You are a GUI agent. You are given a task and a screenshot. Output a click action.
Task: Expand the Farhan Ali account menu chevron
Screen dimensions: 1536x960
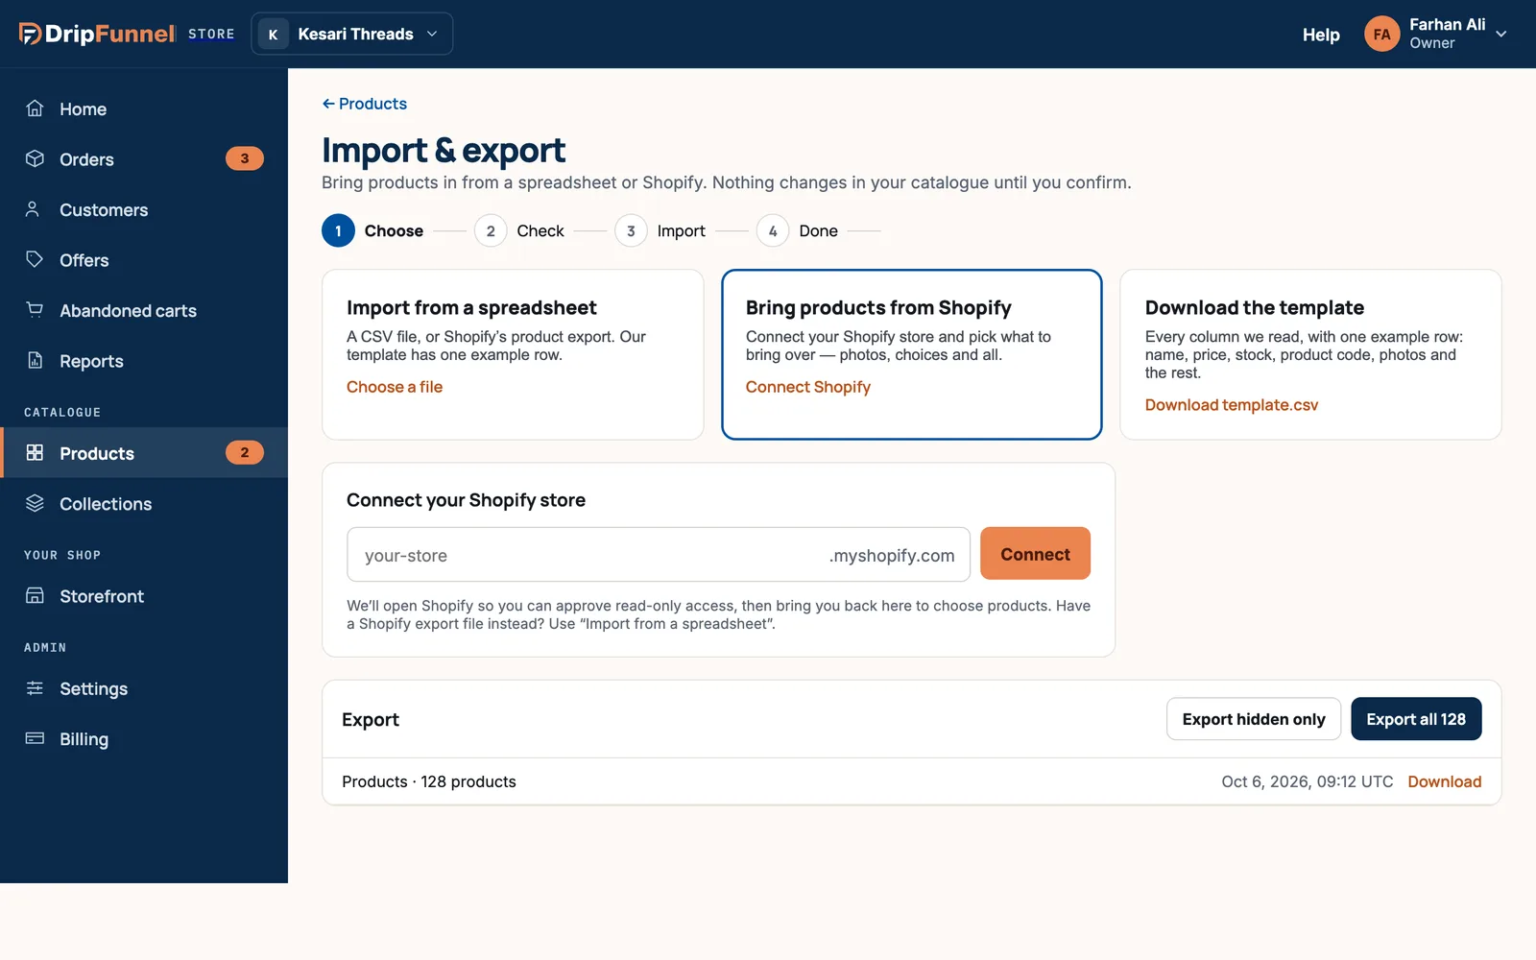click(1501, 34)
